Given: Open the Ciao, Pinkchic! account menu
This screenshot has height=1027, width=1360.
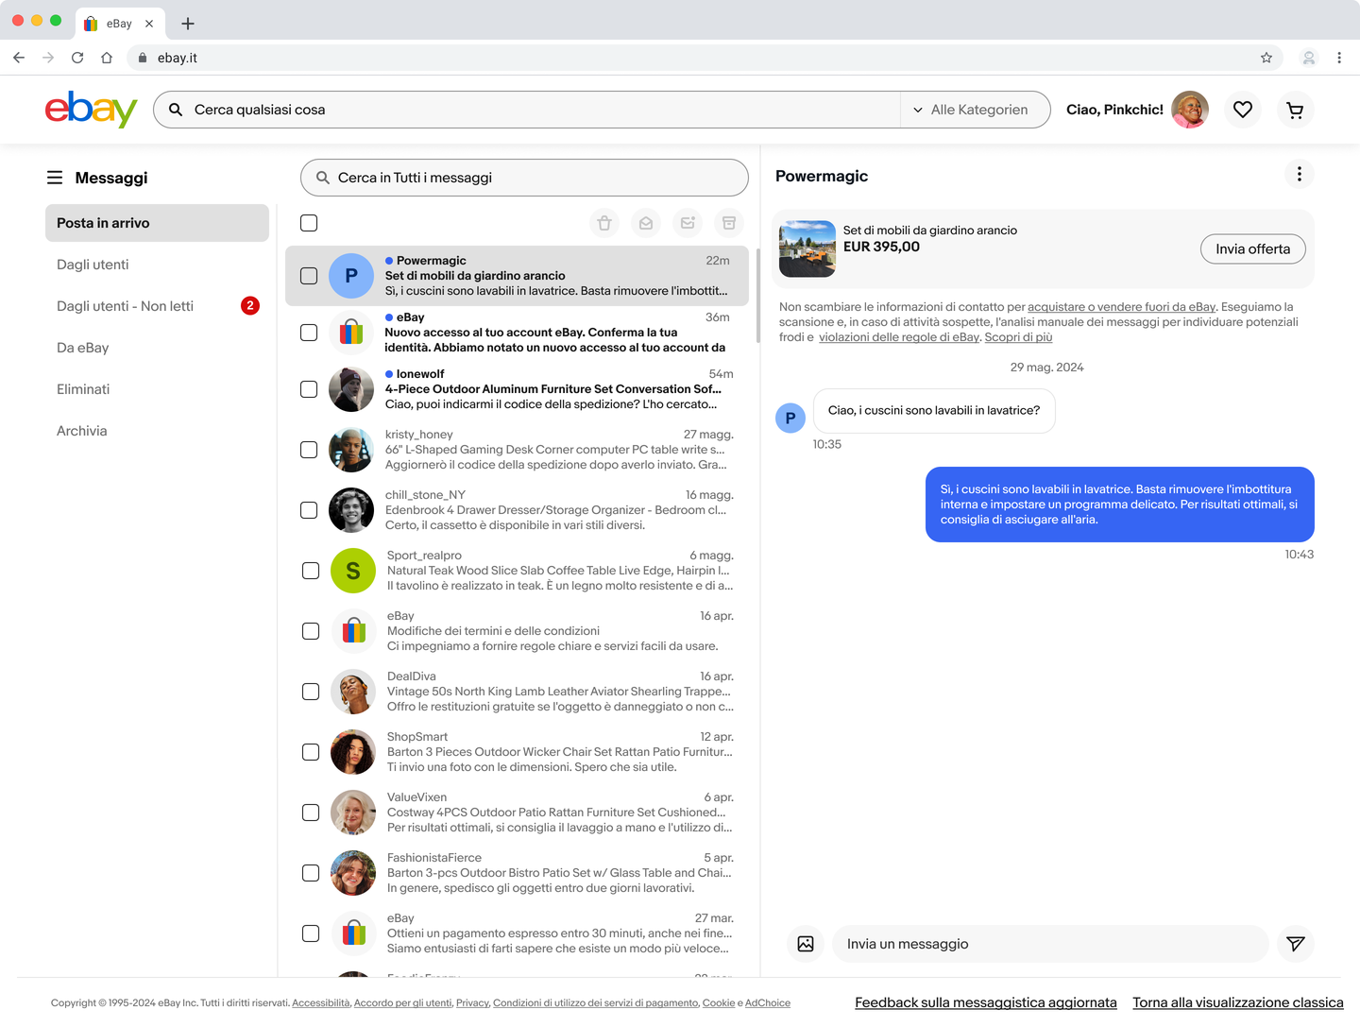Looking at the screenshot, I should pos(1137,110).
